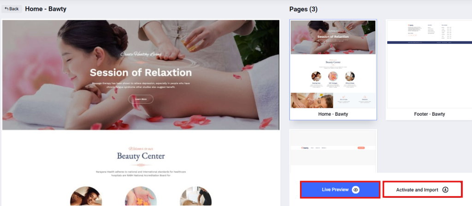Click the Footer - Bawty label
Screen dimensions: 472x206
(429, 114)
